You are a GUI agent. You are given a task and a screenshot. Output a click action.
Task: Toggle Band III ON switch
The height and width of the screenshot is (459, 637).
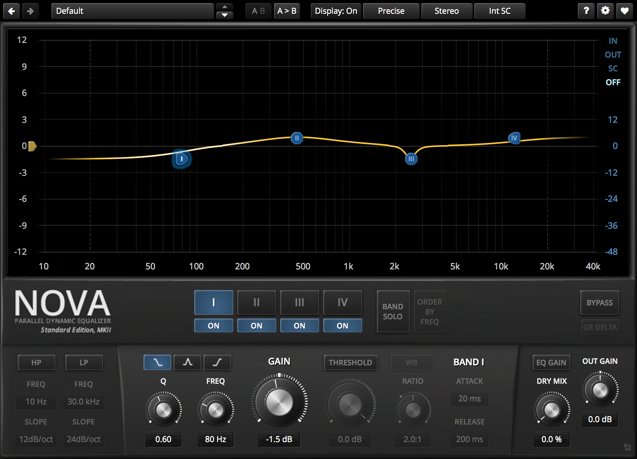[299, 325]
